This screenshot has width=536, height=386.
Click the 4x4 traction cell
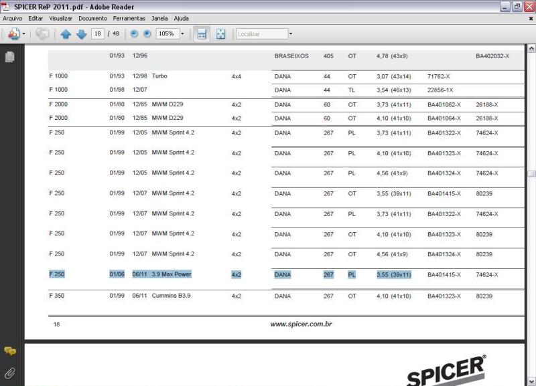point(237,76)
